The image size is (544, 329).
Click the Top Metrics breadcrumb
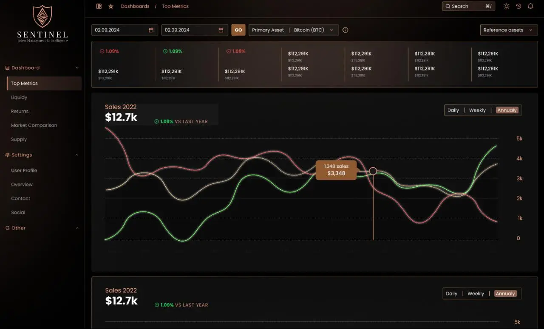pyautogui.click(x=175, y=6)
